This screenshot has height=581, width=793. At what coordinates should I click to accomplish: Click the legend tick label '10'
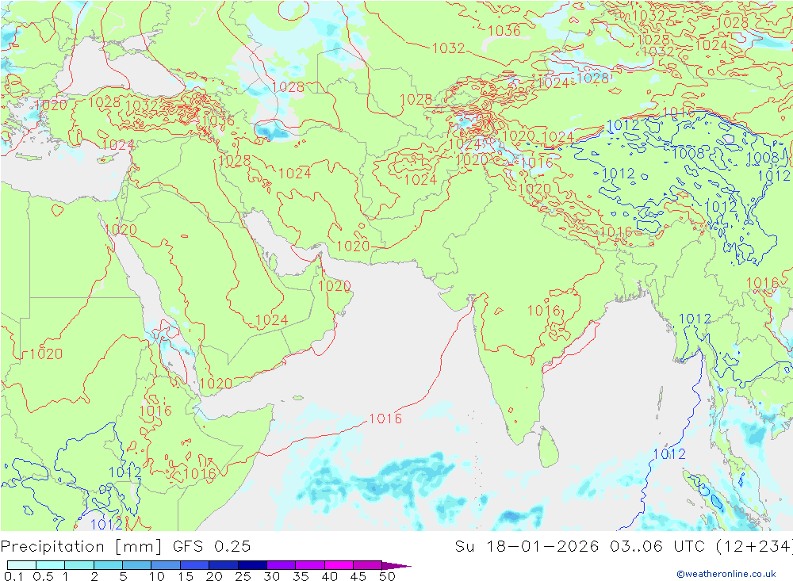pyautogui.click(x=157, y=576)
